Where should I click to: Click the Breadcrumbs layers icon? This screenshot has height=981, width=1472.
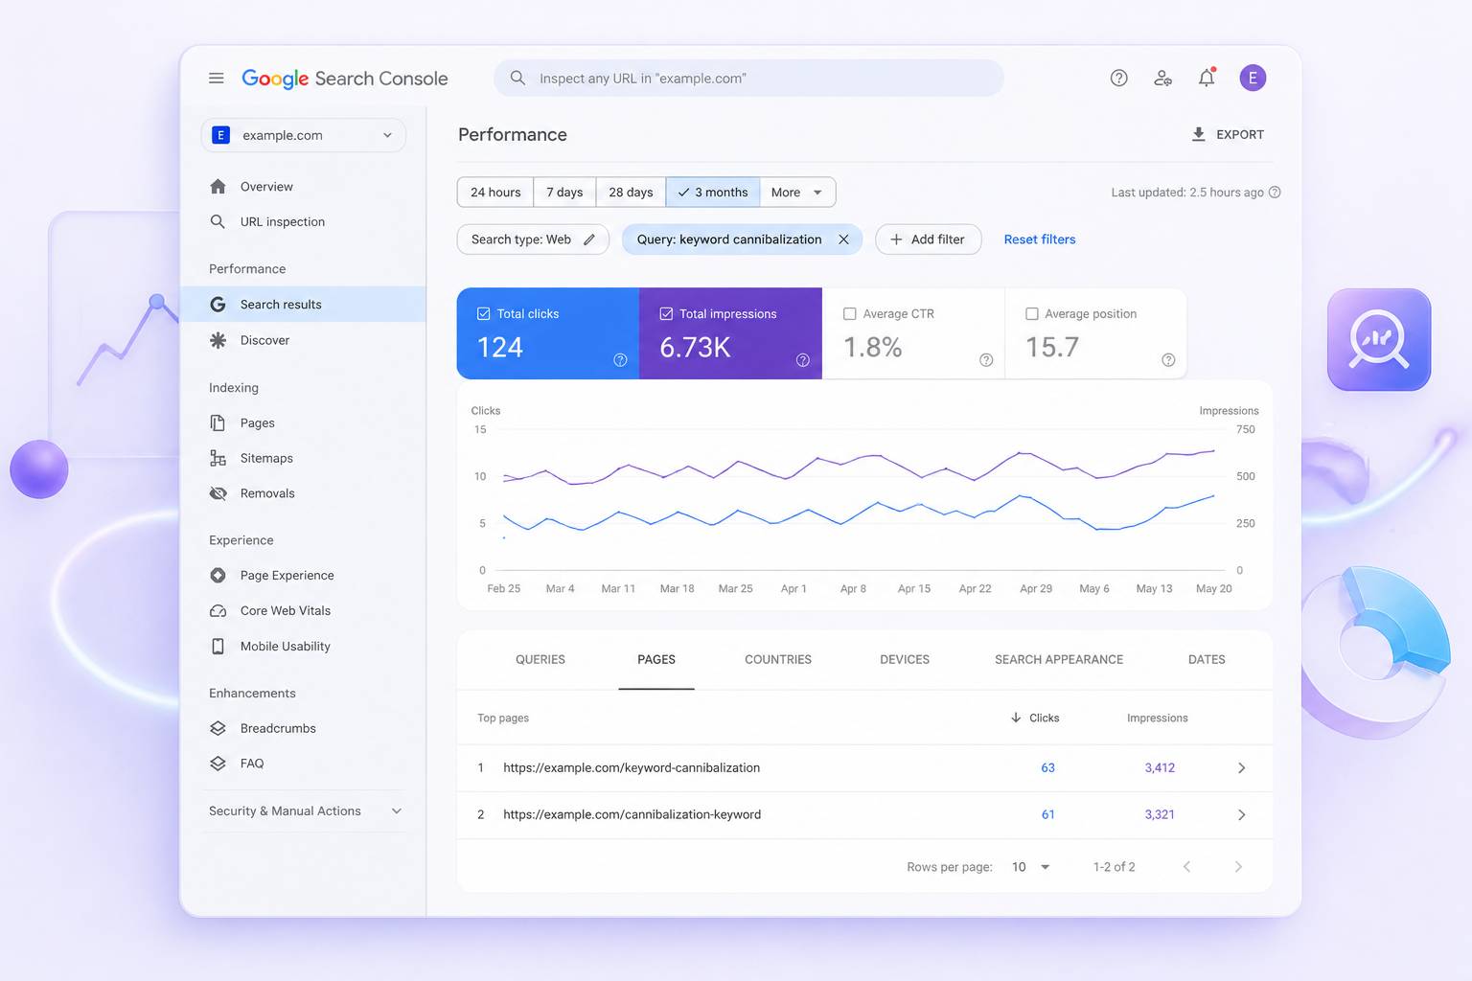[218, 728]
